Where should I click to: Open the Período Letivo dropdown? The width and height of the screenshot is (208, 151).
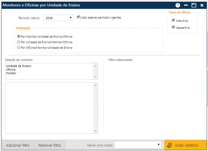pyautogui.click(x=58, y=18)
